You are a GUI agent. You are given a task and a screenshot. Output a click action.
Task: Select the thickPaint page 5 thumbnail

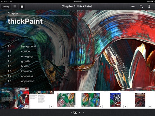(x=15, y=98)
